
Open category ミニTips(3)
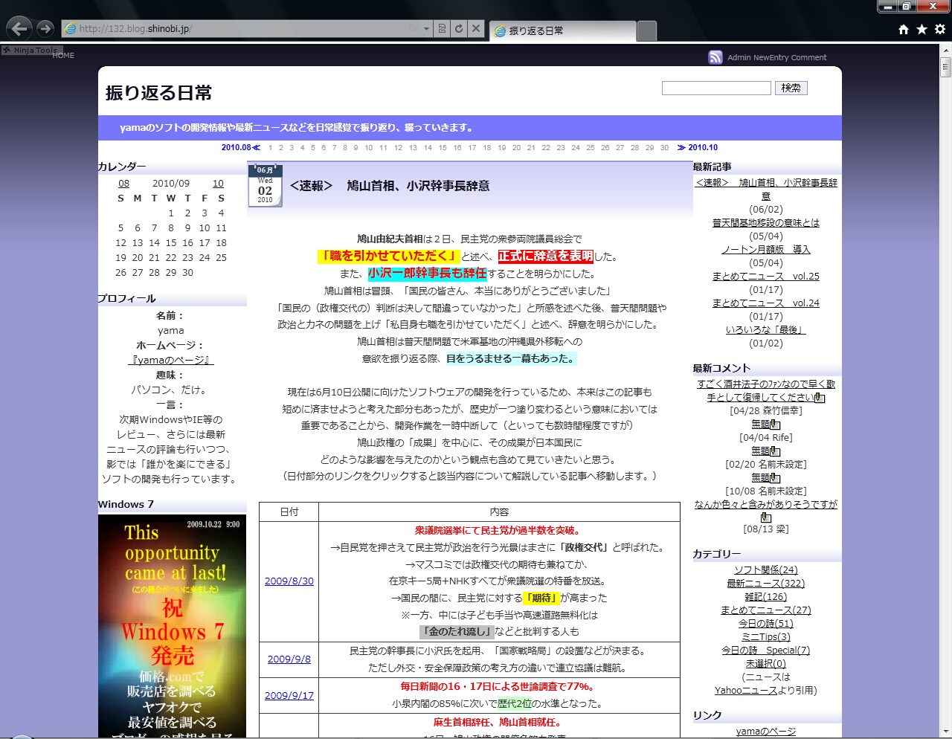[766, 636]
